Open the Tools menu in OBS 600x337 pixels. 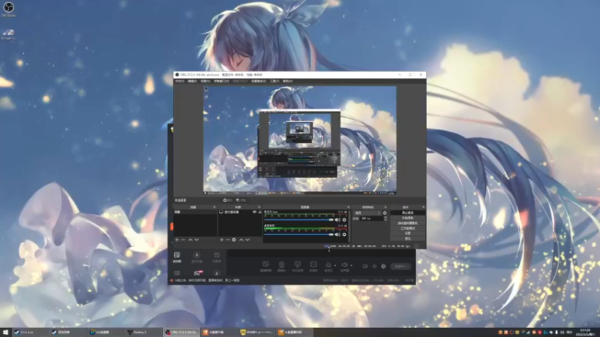pos(274,81)
